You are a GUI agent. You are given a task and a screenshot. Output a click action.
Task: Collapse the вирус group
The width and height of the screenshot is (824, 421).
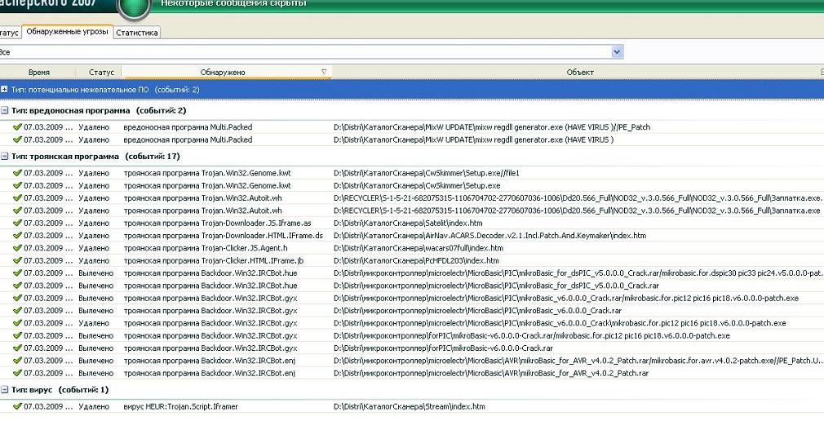coord(4,389)
